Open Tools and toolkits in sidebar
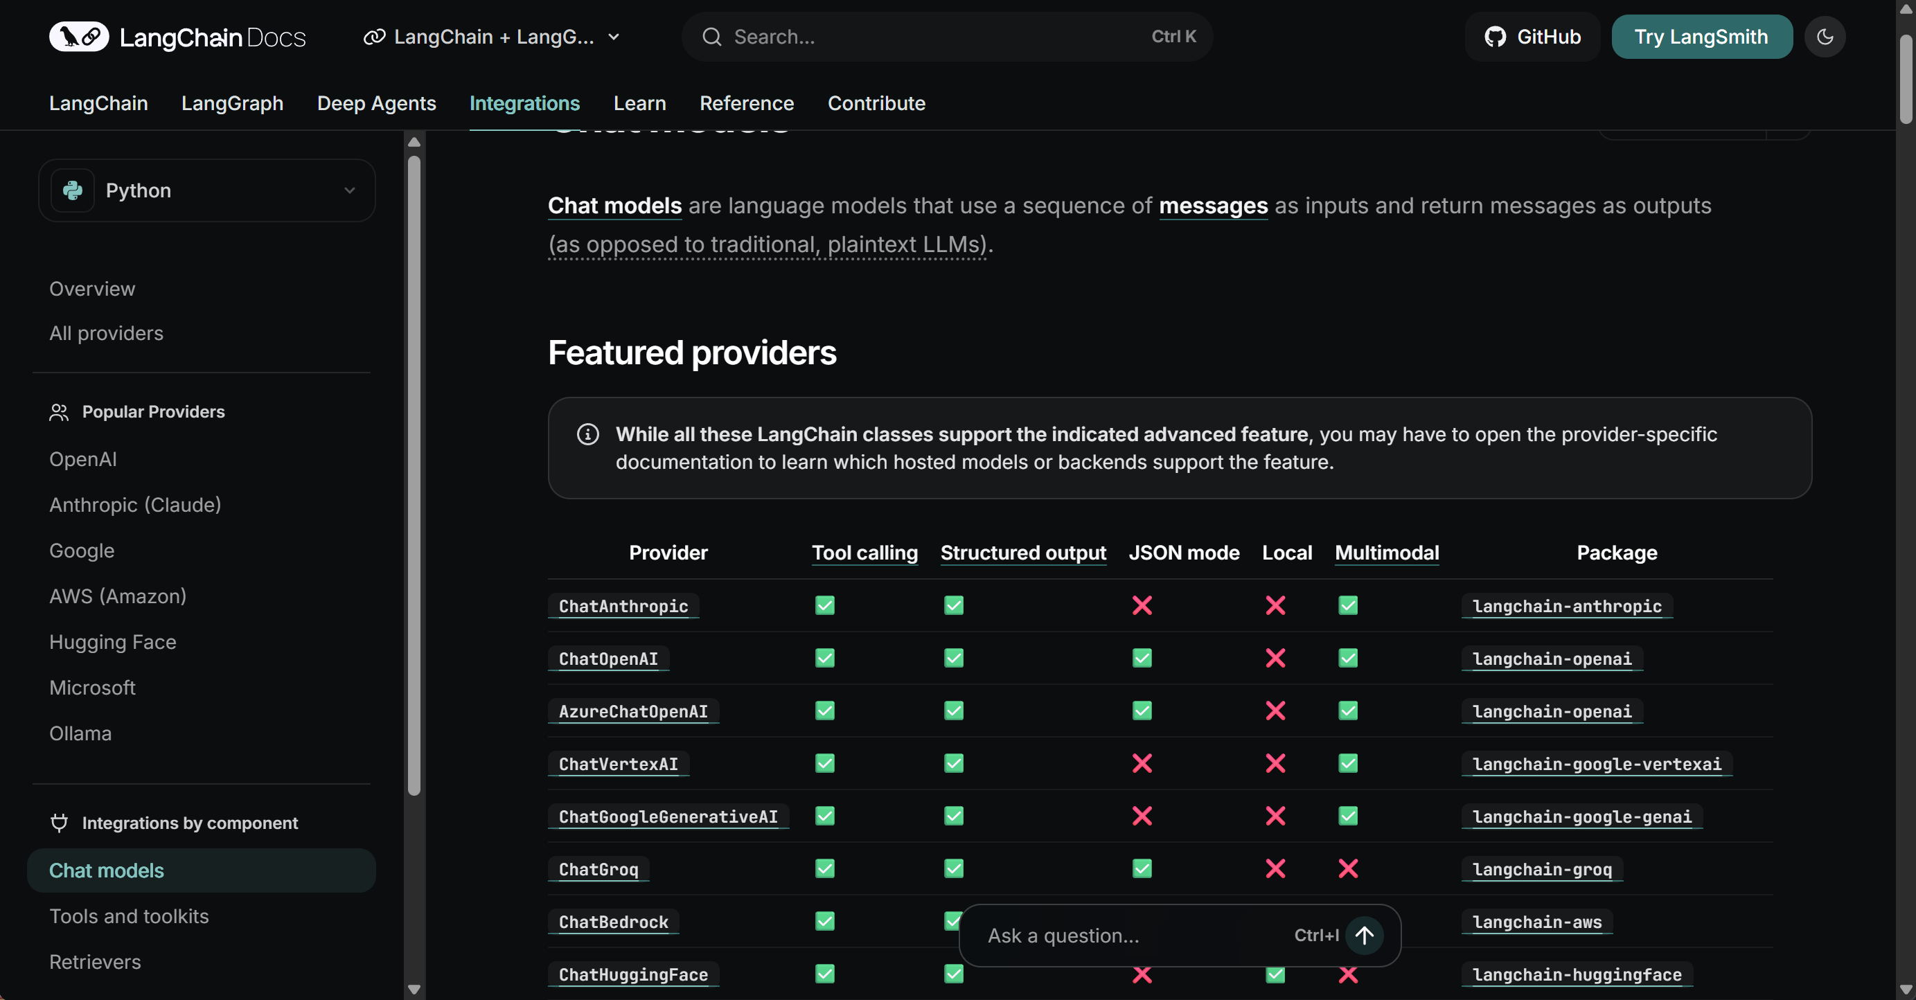This screenshot has height=1000, width=1916. coord(129,916)
